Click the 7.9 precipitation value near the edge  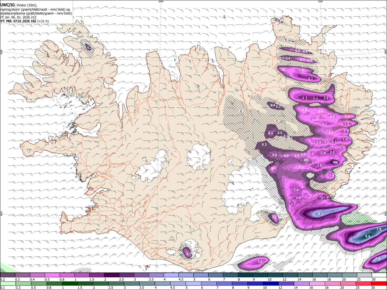(379, 229)
